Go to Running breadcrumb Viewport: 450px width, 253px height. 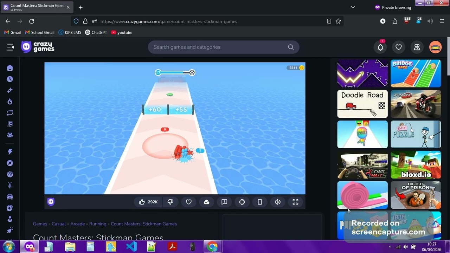98,224
